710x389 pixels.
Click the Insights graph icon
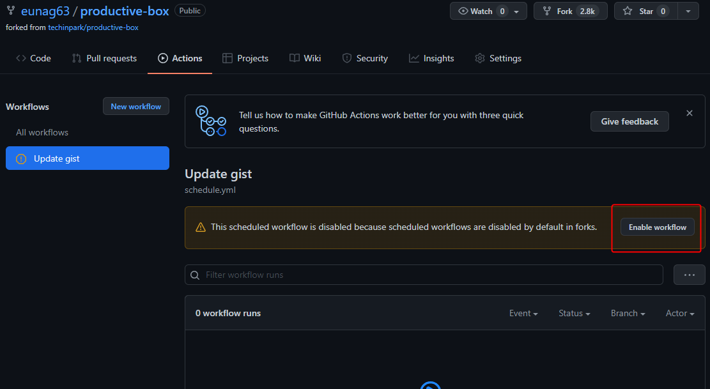click(x=414, y=58)
